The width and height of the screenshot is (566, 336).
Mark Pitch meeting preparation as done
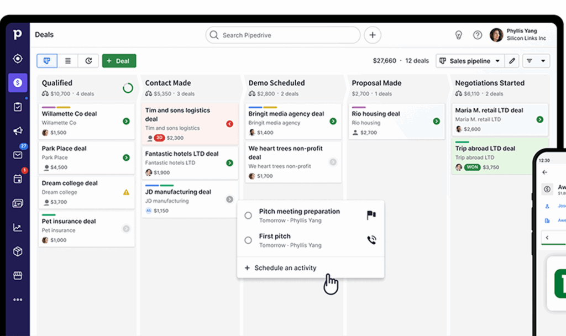click(x=248, y=216)
